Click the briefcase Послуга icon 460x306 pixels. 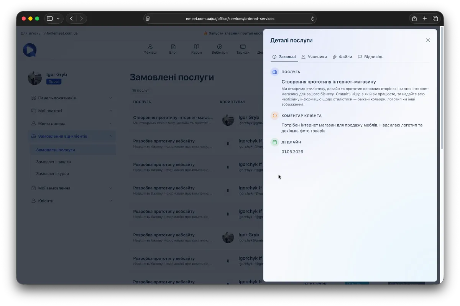point(274,72)
